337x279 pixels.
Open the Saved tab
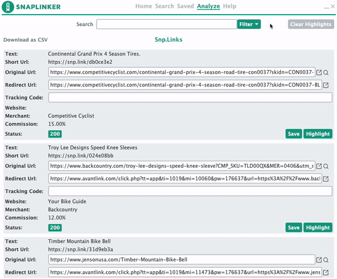tap(185, 6)
